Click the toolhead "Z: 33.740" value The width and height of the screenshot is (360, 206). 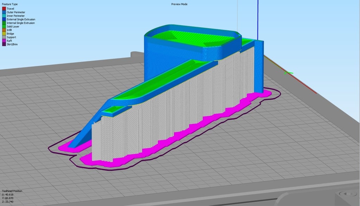pyautogui.click(x=8, y=202)
